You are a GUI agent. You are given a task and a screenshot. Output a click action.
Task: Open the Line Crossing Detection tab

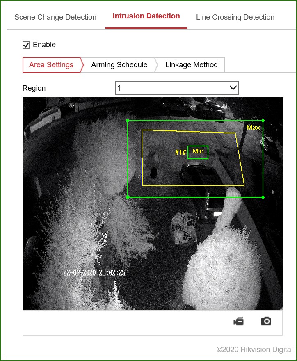pyautogui.click(x=235, y=17)
